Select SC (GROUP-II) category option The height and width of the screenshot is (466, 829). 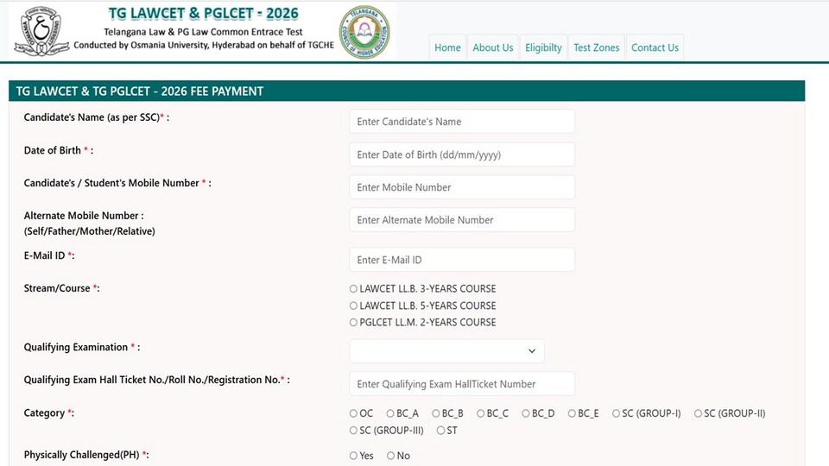[x=698, y=413]
